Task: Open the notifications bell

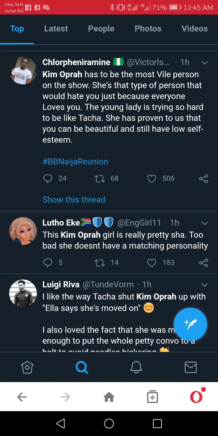Action: pos(136,367)
